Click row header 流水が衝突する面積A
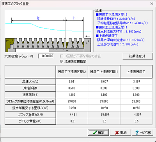 [30, 108]
